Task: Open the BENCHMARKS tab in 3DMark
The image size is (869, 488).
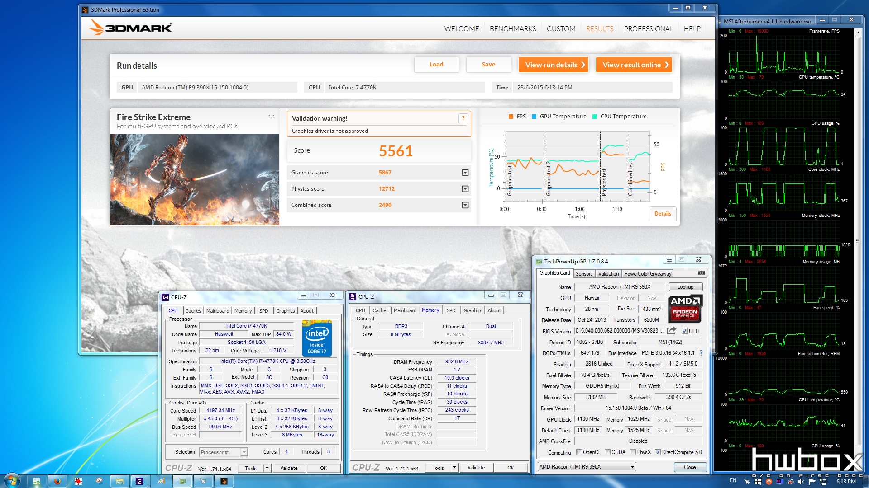Action: tap(513, 28)
